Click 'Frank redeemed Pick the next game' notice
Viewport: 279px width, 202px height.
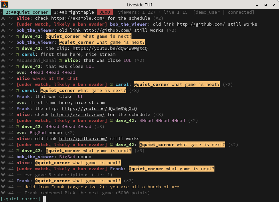coord(83,193)
